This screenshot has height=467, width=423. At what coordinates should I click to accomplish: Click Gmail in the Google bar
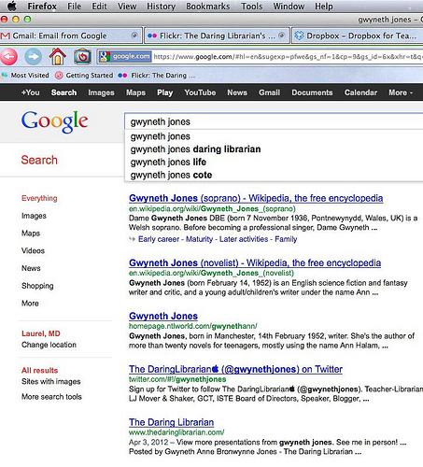[269, 92]
